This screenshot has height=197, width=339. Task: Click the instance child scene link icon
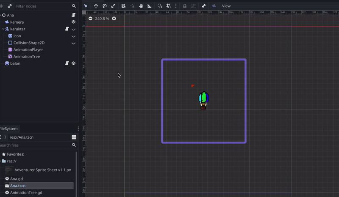(x=10, y=6)
